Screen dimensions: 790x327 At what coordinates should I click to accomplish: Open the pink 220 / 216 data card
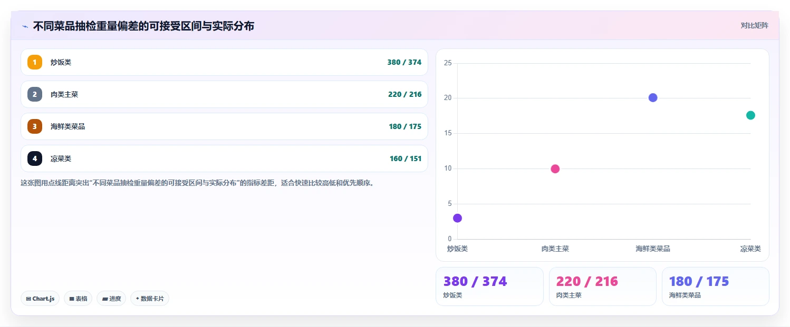(603, 286)
